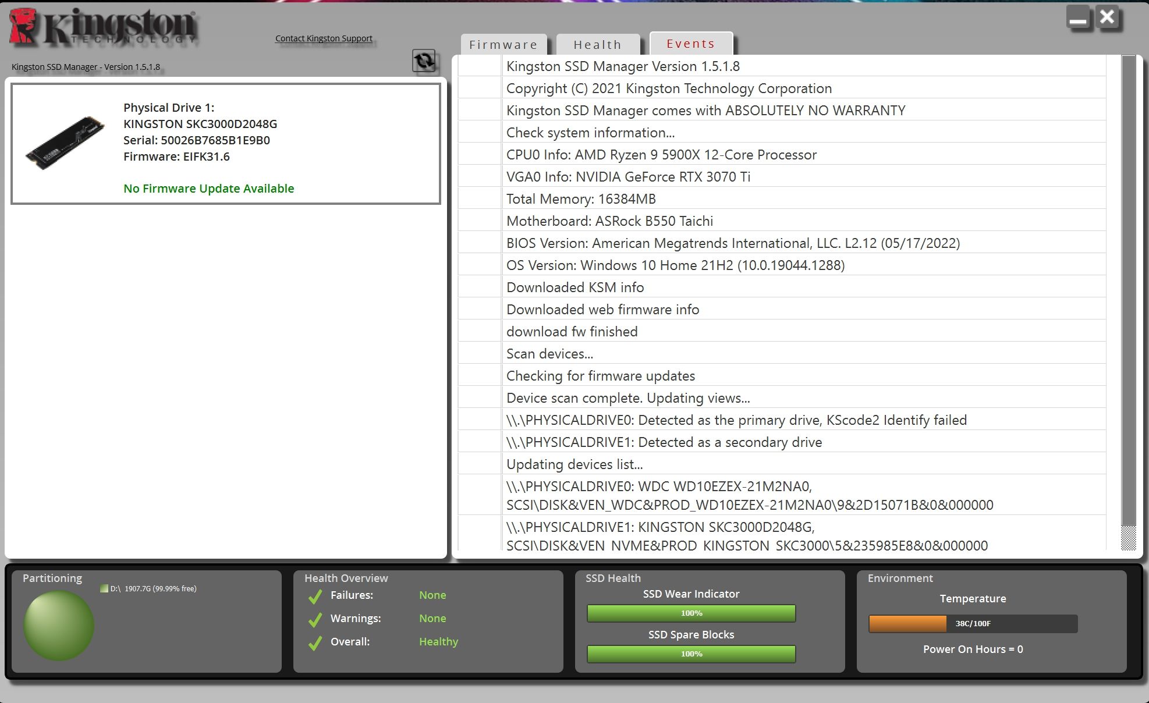Select the OS Version Windows 10 row
Viewport: 1149px width, 703px height.
tap(782, 265)
